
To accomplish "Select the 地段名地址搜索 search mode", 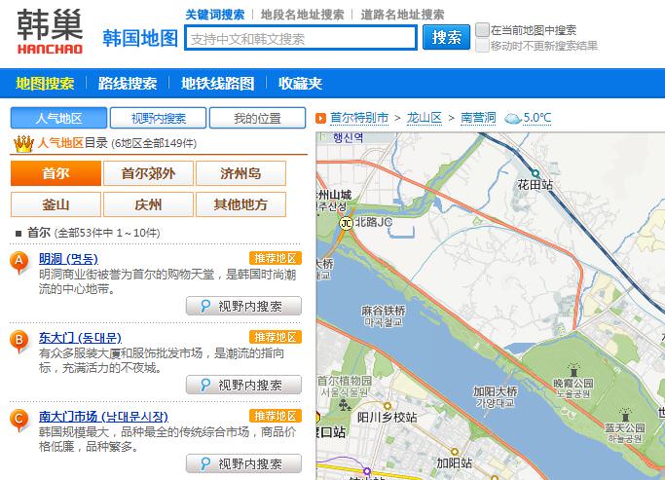I will (x=303, y=15).
